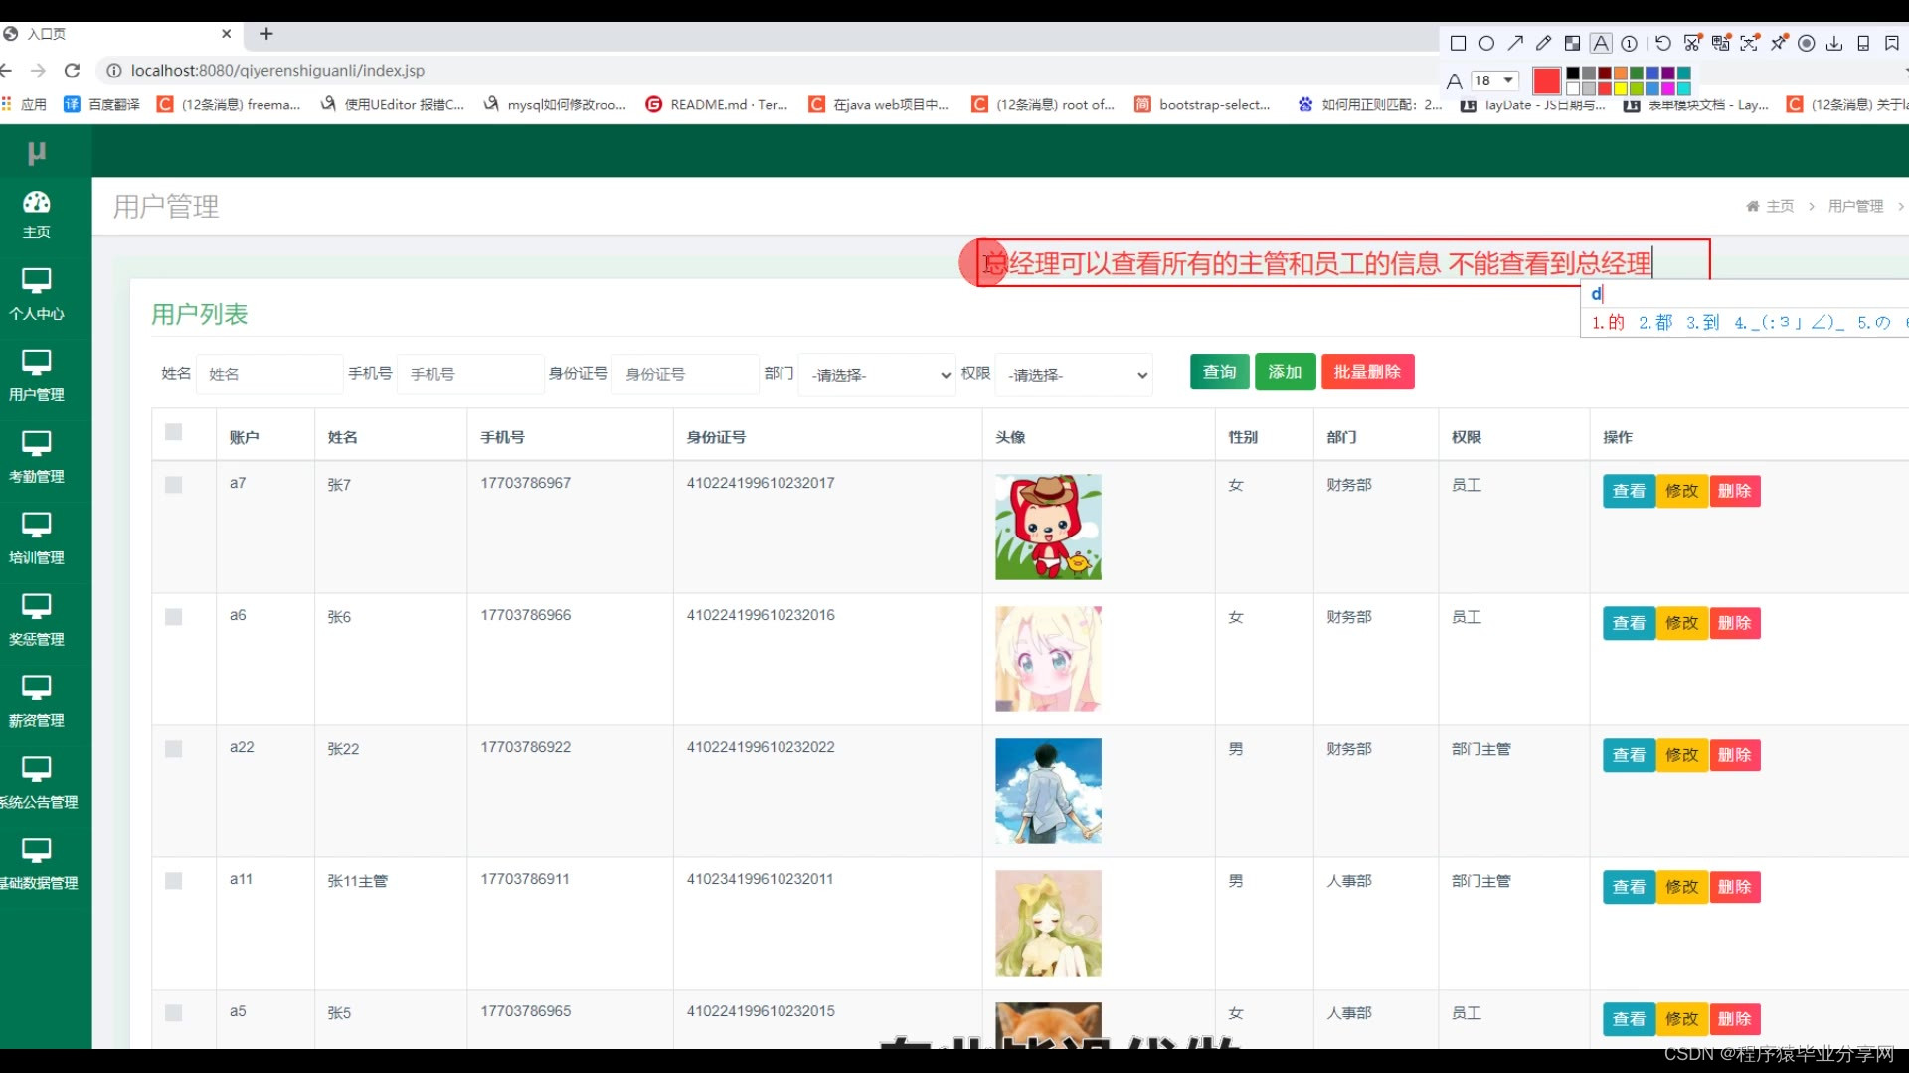
Task: Choose the mosaic blur tool
Action: tap(1572, 43)
